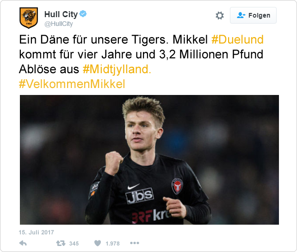Click the Hull City crest avatar
This screenshot has height=252, width=297.
(29, 18)
